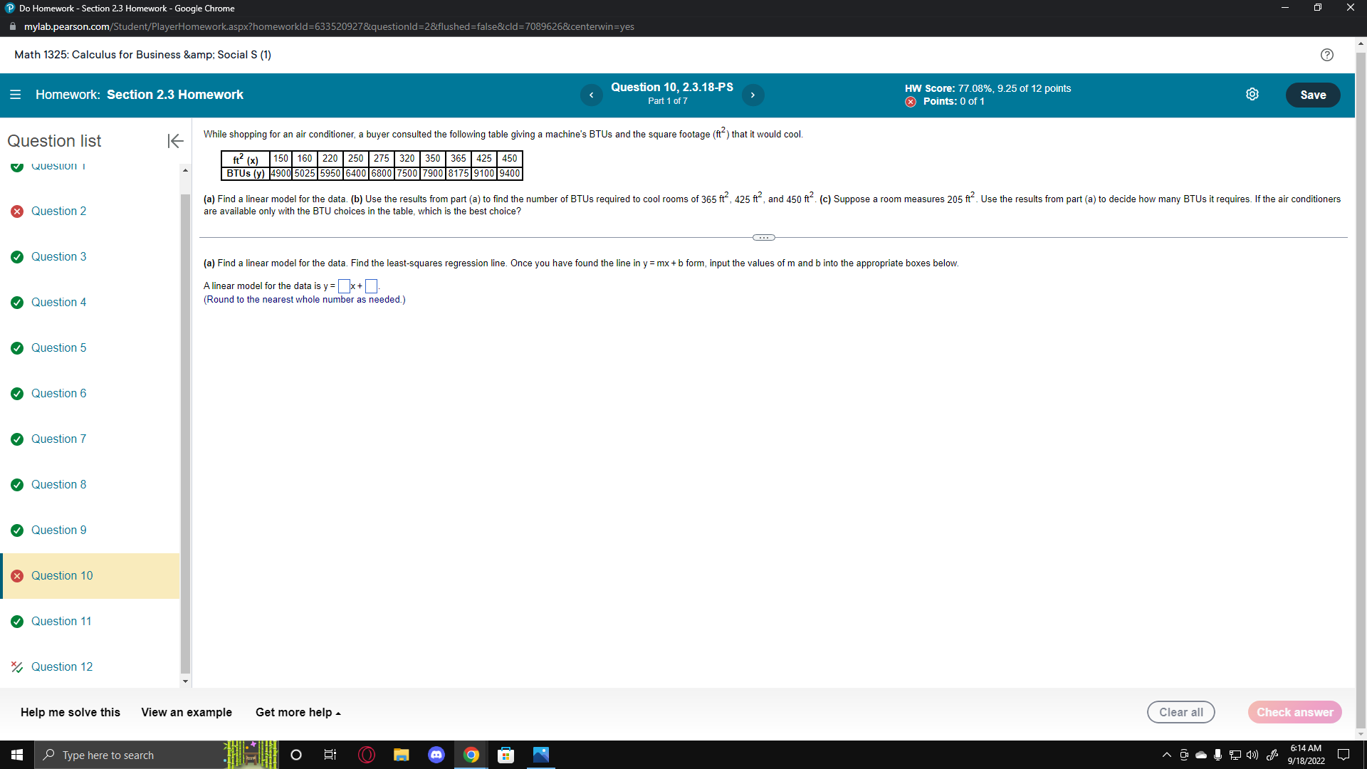This screenshot has width=1367, height=769.
Task: Expand the "Get more help" dropdown
Action: coord(298,712)
